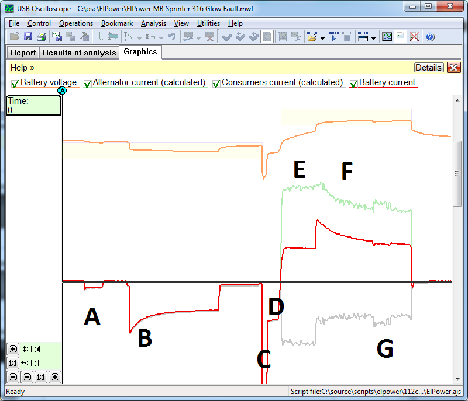Click the A:B+C script window icon
Viewport: 468px width, 401px height.
point(363,37)
